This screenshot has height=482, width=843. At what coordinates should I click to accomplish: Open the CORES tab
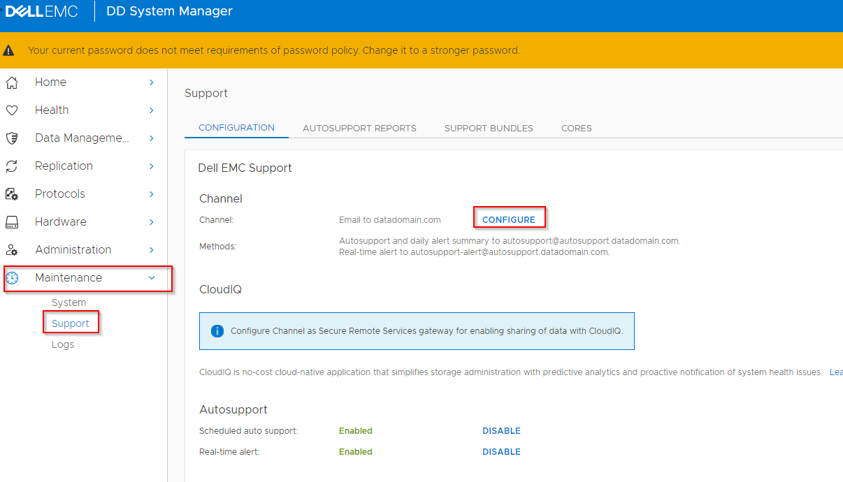576,128
